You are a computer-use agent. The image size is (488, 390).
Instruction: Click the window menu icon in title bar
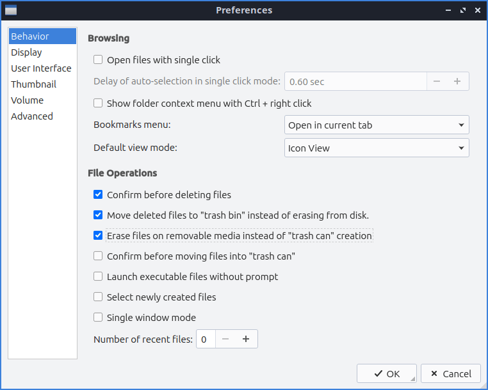pyautogui.click(x=11, y=10)
